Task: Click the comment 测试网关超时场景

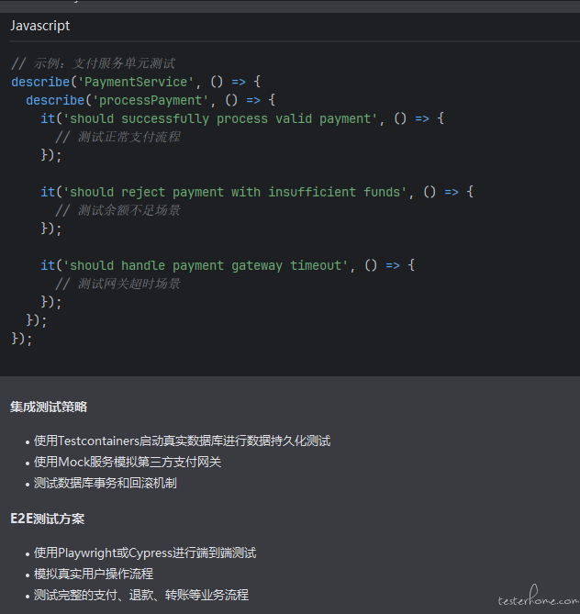Action: [x=117, y=284]
